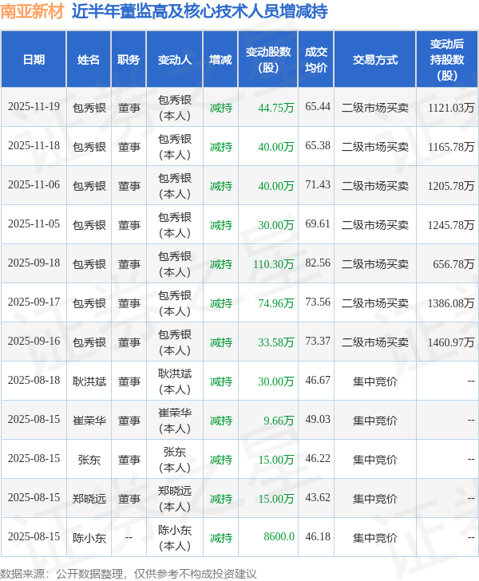Select the date cell 2025-09-16
479x581 pixels.
click(x=34, y=342)
